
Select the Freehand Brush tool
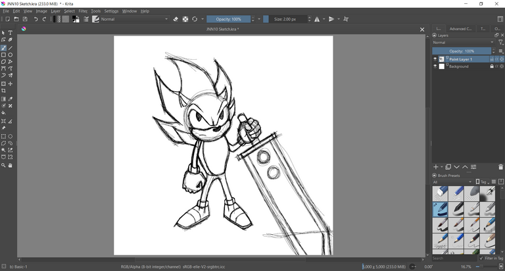3,48
